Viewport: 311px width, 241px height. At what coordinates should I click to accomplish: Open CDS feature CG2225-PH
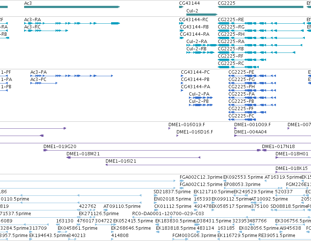click(x=252, y=90)
